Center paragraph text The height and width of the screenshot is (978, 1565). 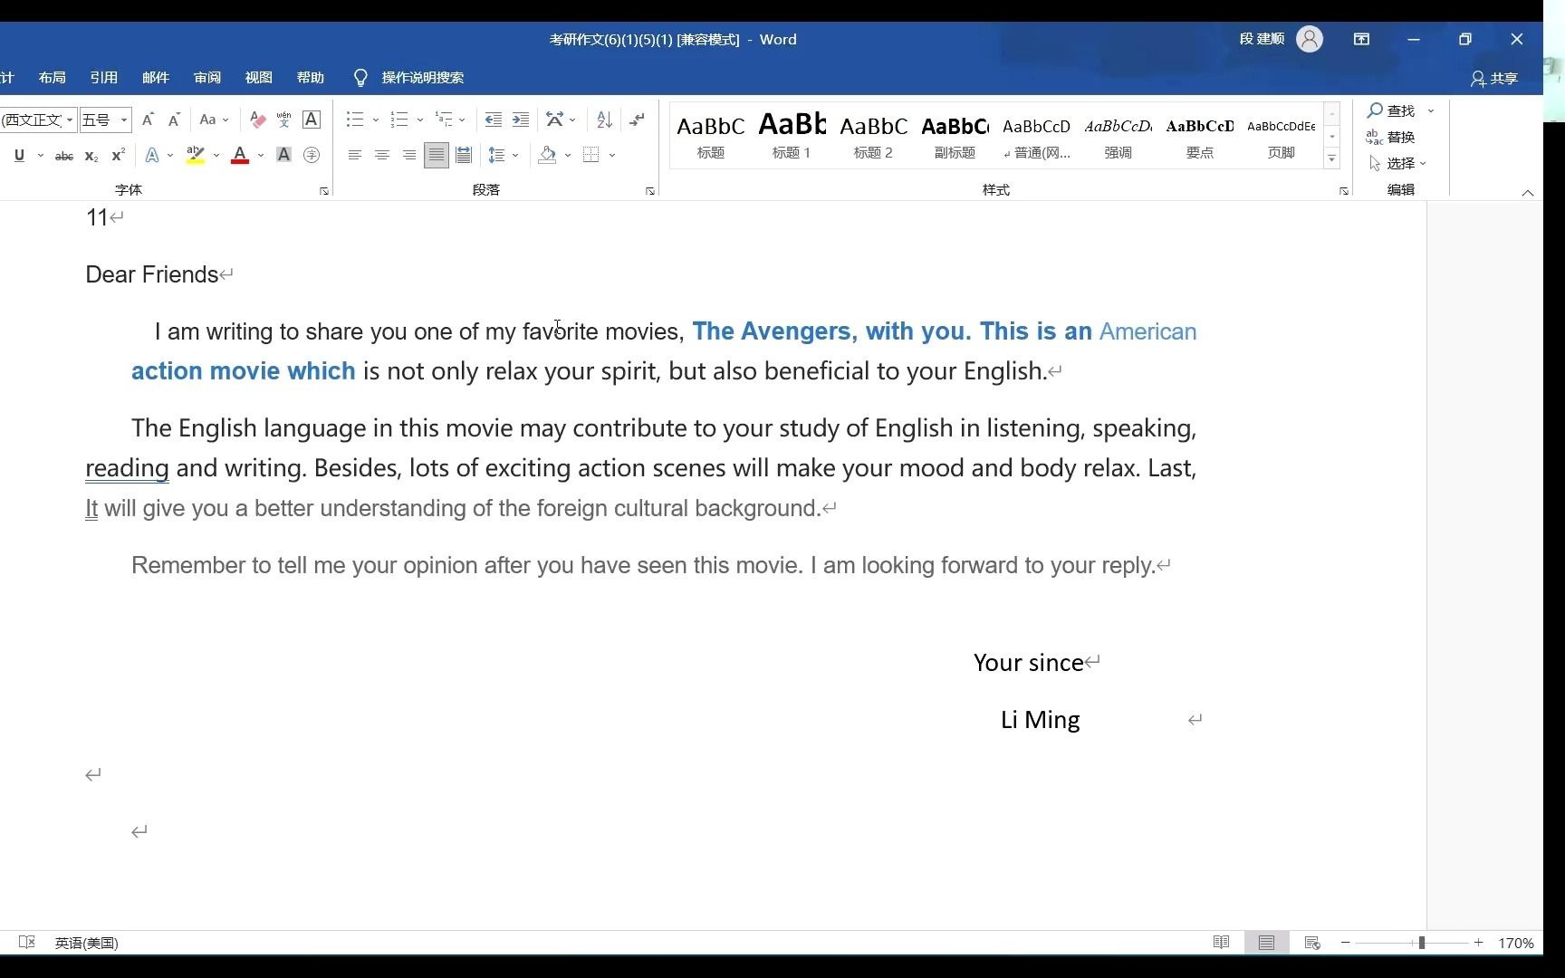pyautogui.click(x=382, y=156)
